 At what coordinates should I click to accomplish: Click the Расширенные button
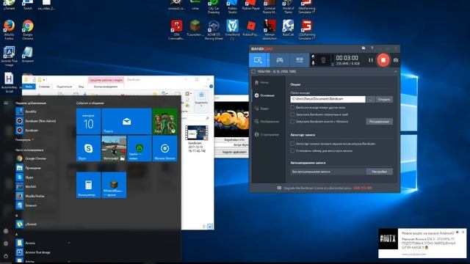[x=379, y=122]
